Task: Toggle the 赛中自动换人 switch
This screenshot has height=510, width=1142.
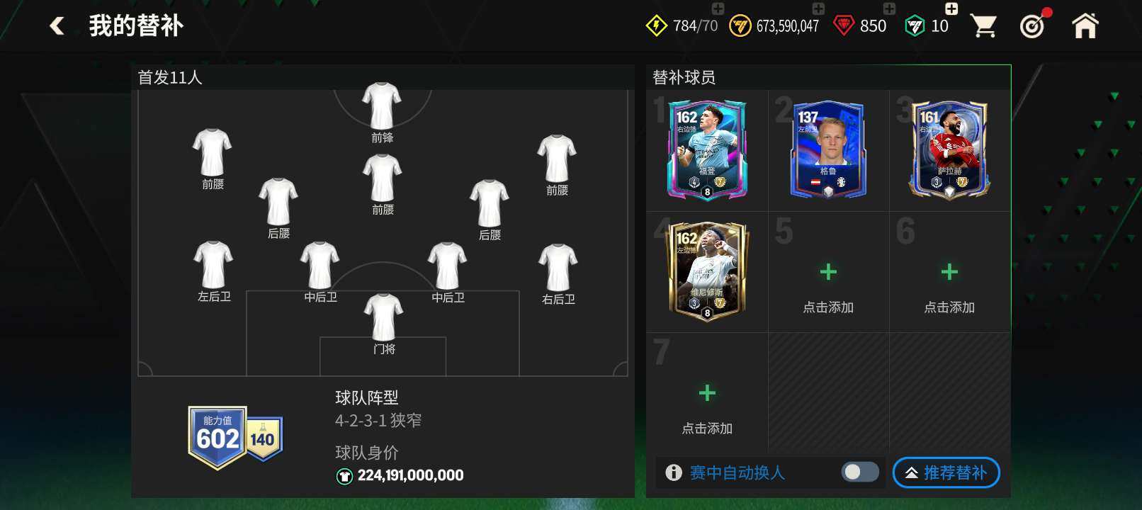Action: point(860,472)
